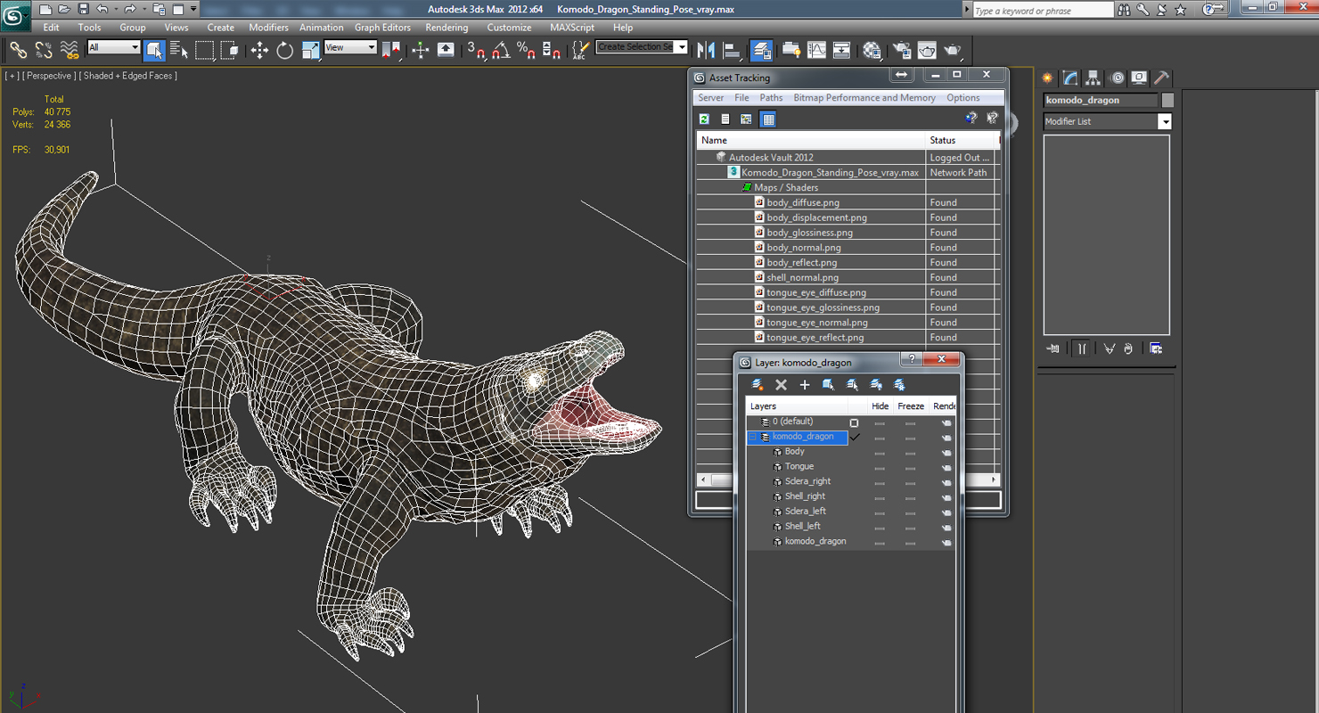This screenshot has width=1319, height=713.
Task: Toggle Manage Layers toolbar button
Action: coord(761,50)
